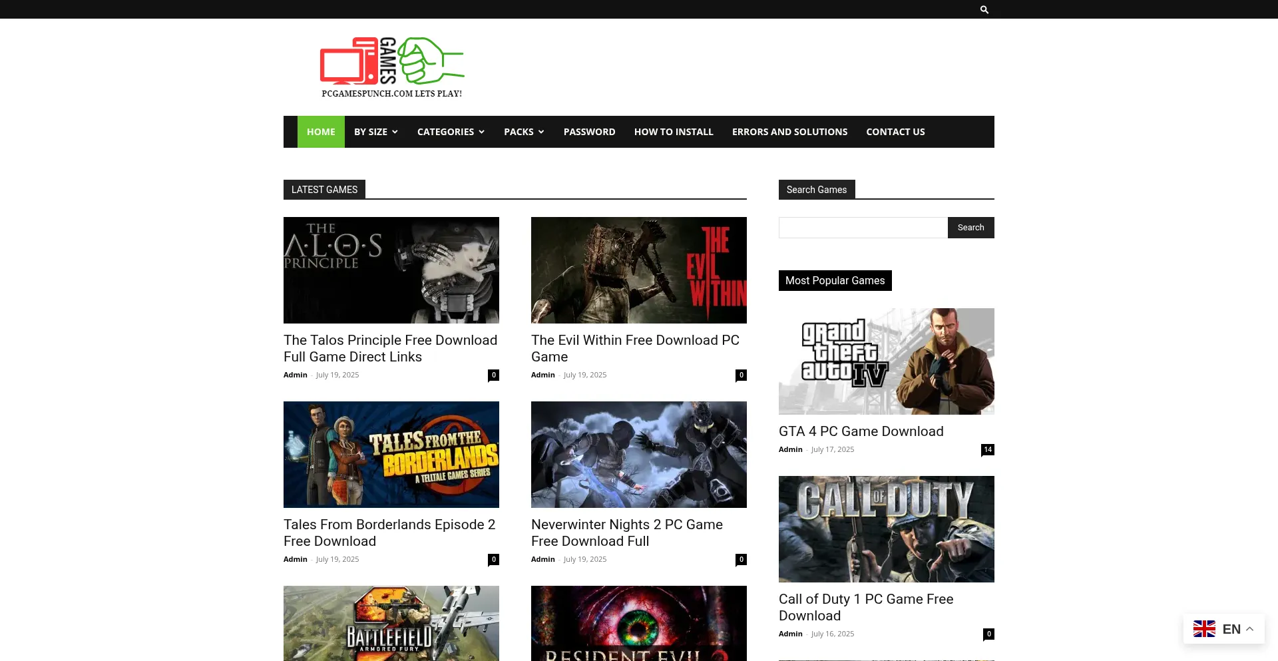Open comment count badge on Neverwinter Nights 2 post

click(x=741, y=559)
